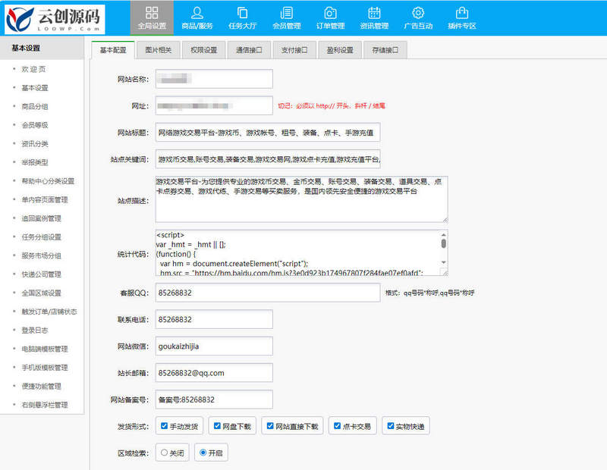
Task: Open the 广告互动 gear icon
Action: (418, 13)
